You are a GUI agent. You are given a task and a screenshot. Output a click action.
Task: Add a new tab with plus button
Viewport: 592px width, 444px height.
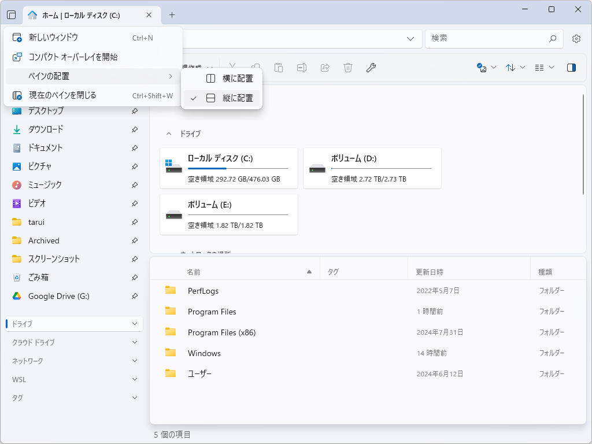click(172, 15)
